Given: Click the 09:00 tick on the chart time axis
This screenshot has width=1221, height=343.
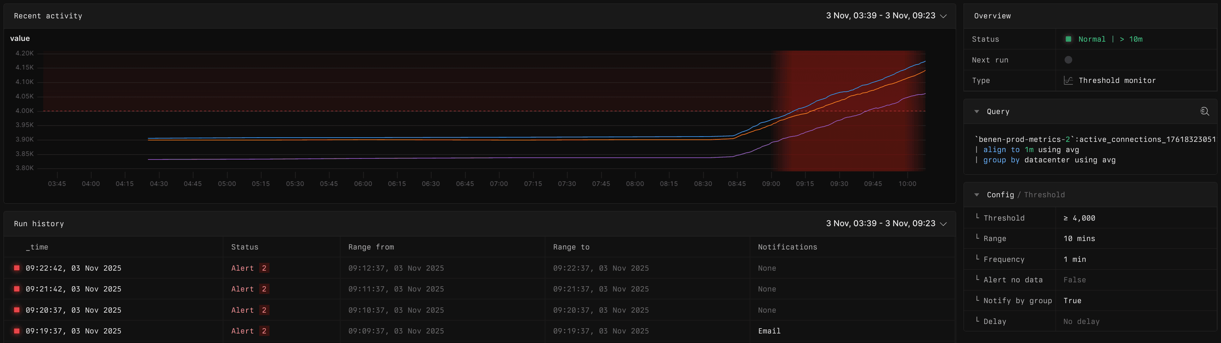Looking at the screenshot, I should tap(771, 183).
